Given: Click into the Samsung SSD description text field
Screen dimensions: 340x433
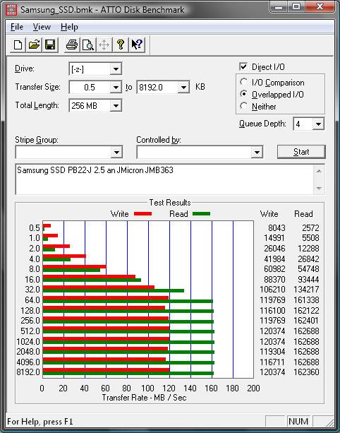Looking at the screenshot, I should coord(164,179).
